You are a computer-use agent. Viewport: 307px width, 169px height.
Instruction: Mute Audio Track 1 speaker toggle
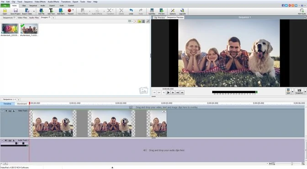click(x=6, y=140)
